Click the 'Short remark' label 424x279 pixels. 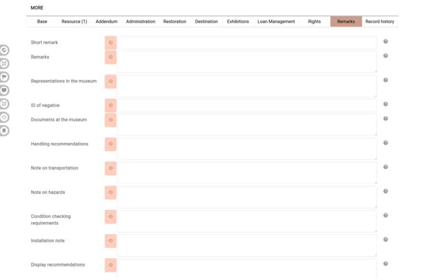coord(44,43)
